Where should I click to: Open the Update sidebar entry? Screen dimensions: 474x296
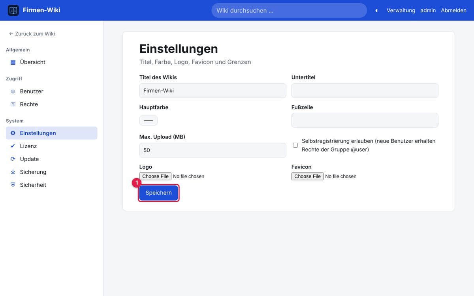click(x=51, y=159)
